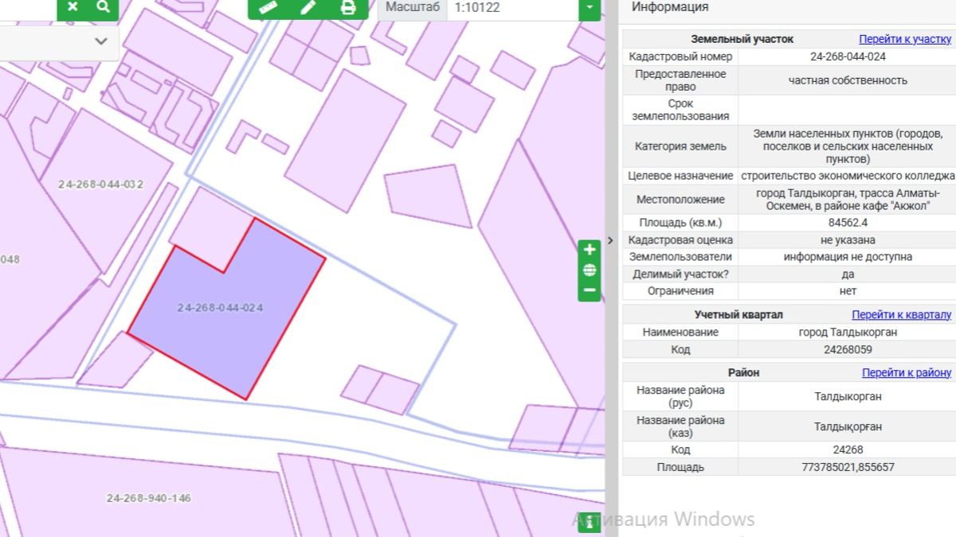This screenshot has height=537, width=956.
Task: Collapse the information panel with the arrow
Action: coord(610,239)
